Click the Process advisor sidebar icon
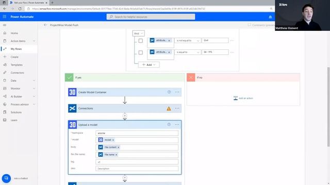The width and height of the screenshot is (330, 185). [x=5, y=104]
